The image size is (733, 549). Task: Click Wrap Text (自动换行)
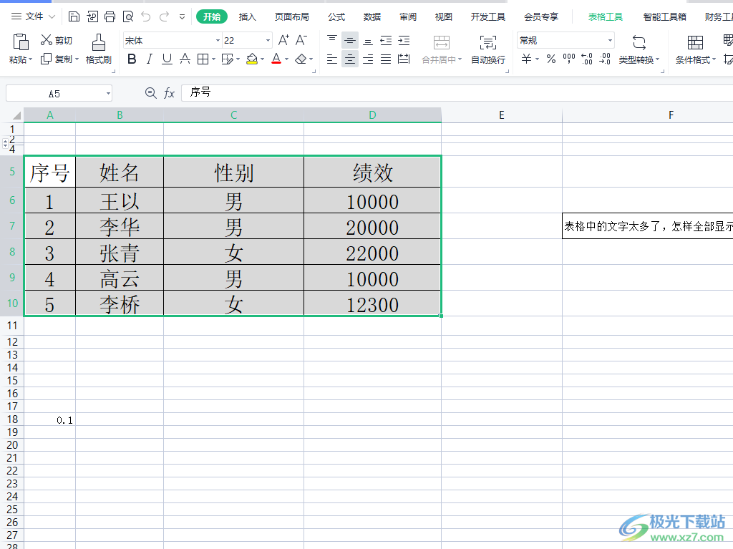tap(488, 49)
